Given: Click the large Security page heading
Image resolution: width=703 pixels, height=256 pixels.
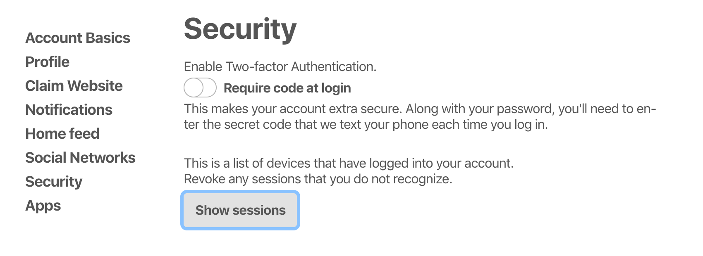Looking at the screenshot, I should (240, 29).
